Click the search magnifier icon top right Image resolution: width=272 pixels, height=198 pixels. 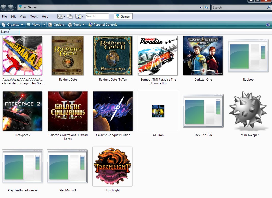click(x=269, y=7)
